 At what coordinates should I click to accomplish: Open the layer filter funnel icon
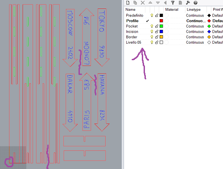point(173,3)
